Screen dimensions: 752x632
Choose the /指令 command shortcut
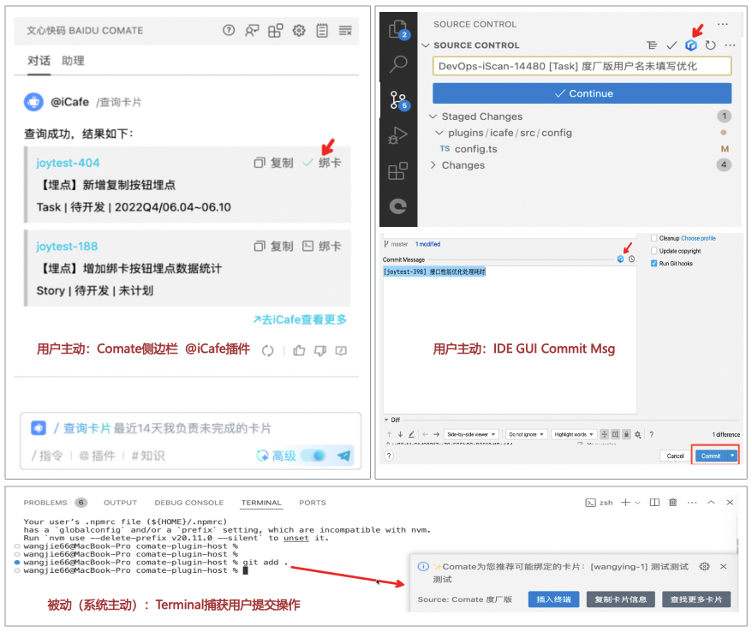(47, 456)
